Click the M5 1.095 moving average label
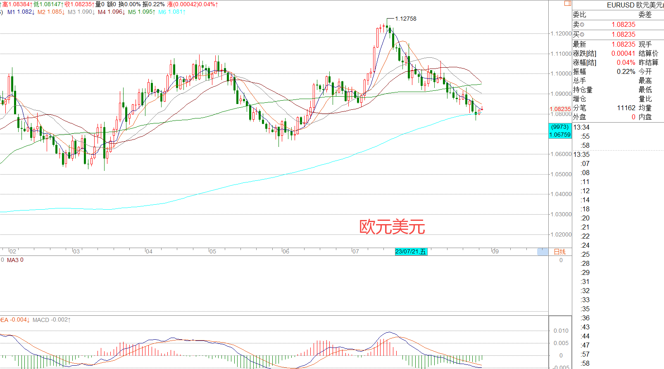664x369 pixels. [142, 12]
